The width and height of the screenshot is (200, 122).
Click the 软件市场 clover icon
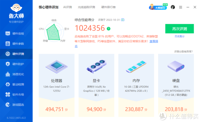point(8,94)
